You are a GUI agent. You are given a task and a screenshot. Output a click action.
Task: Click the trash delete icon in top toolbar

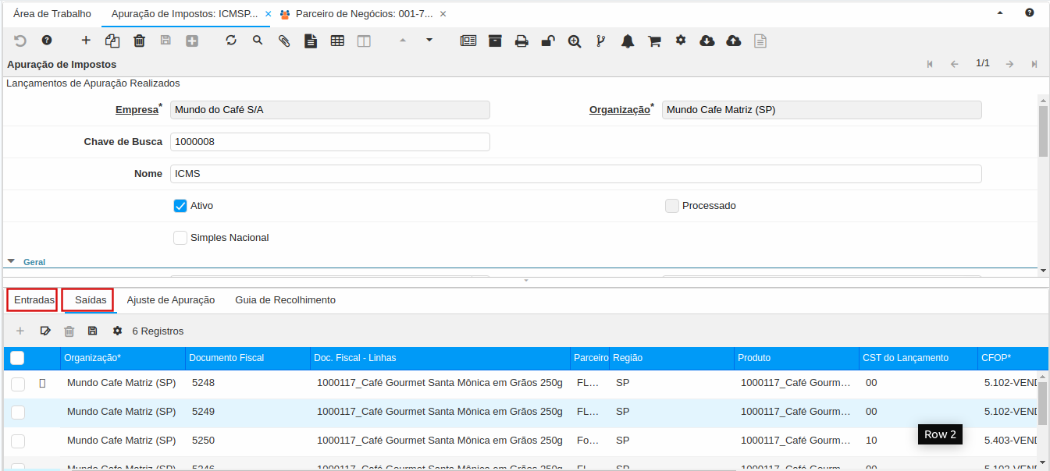tap(139, 41)
